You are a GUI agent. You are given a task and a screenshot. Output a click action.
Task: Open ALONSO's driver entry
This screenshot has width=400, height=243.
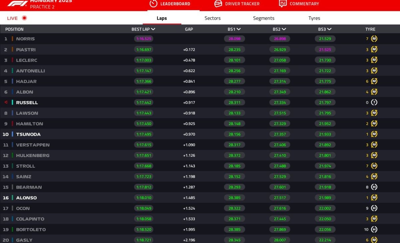point(26,198)
